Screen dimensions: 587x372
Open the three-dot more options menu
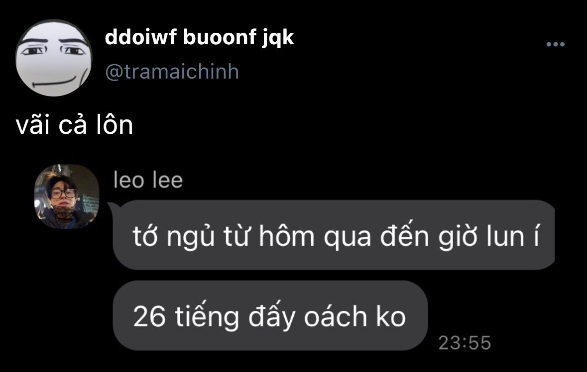click(556, 44)
